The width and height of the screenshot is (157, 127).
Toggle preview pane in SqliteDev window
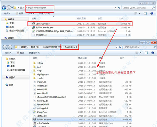click(146, 53)
